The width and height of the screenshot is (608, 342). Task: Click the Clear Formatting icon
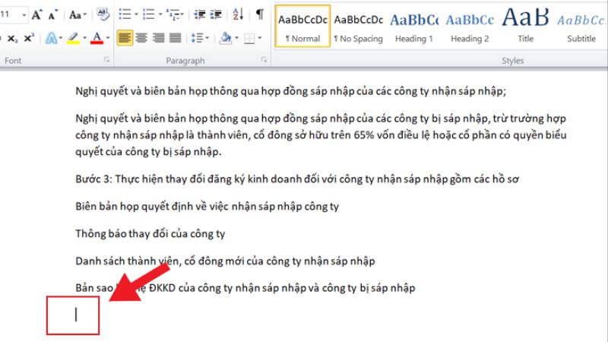point(103,14)
